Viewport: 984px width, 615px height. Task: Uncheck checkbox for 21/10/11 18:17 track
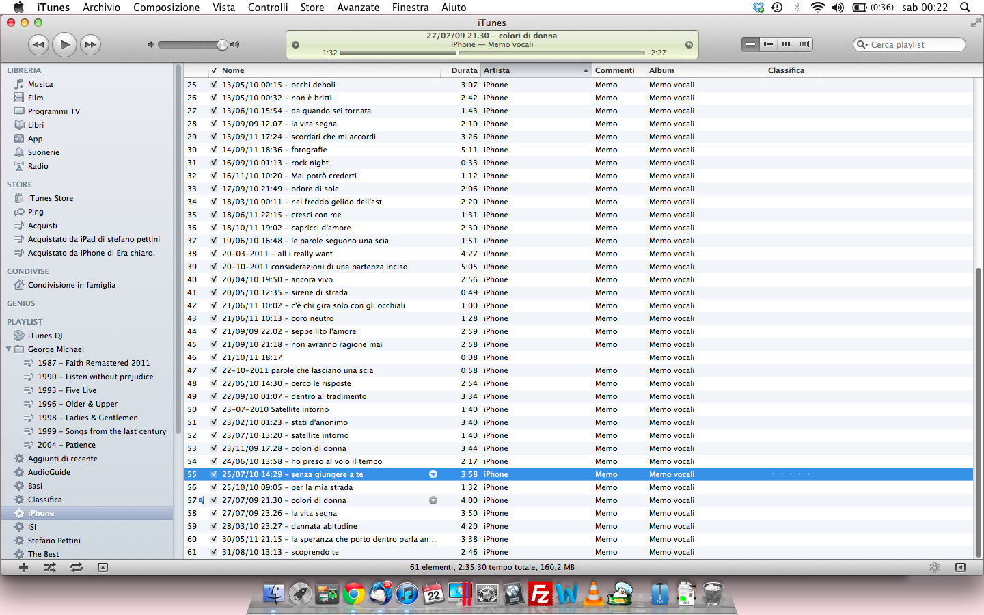click(214, 357)
